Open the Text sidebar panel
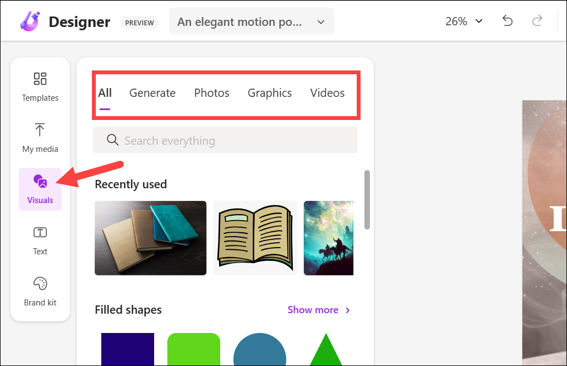The image size is (567, 366). click(x=40, y=241)
